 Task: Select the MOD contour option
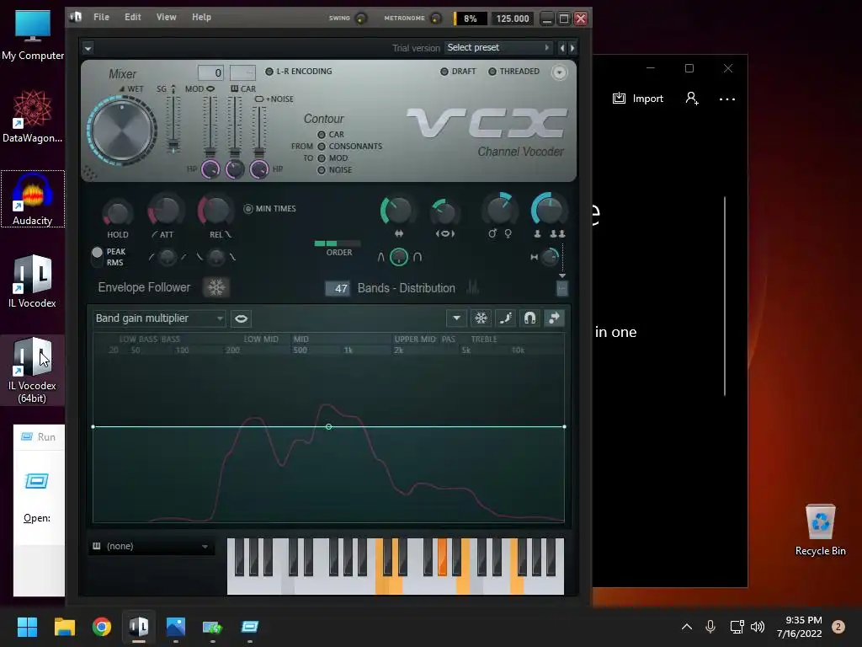tap(333, 158)
